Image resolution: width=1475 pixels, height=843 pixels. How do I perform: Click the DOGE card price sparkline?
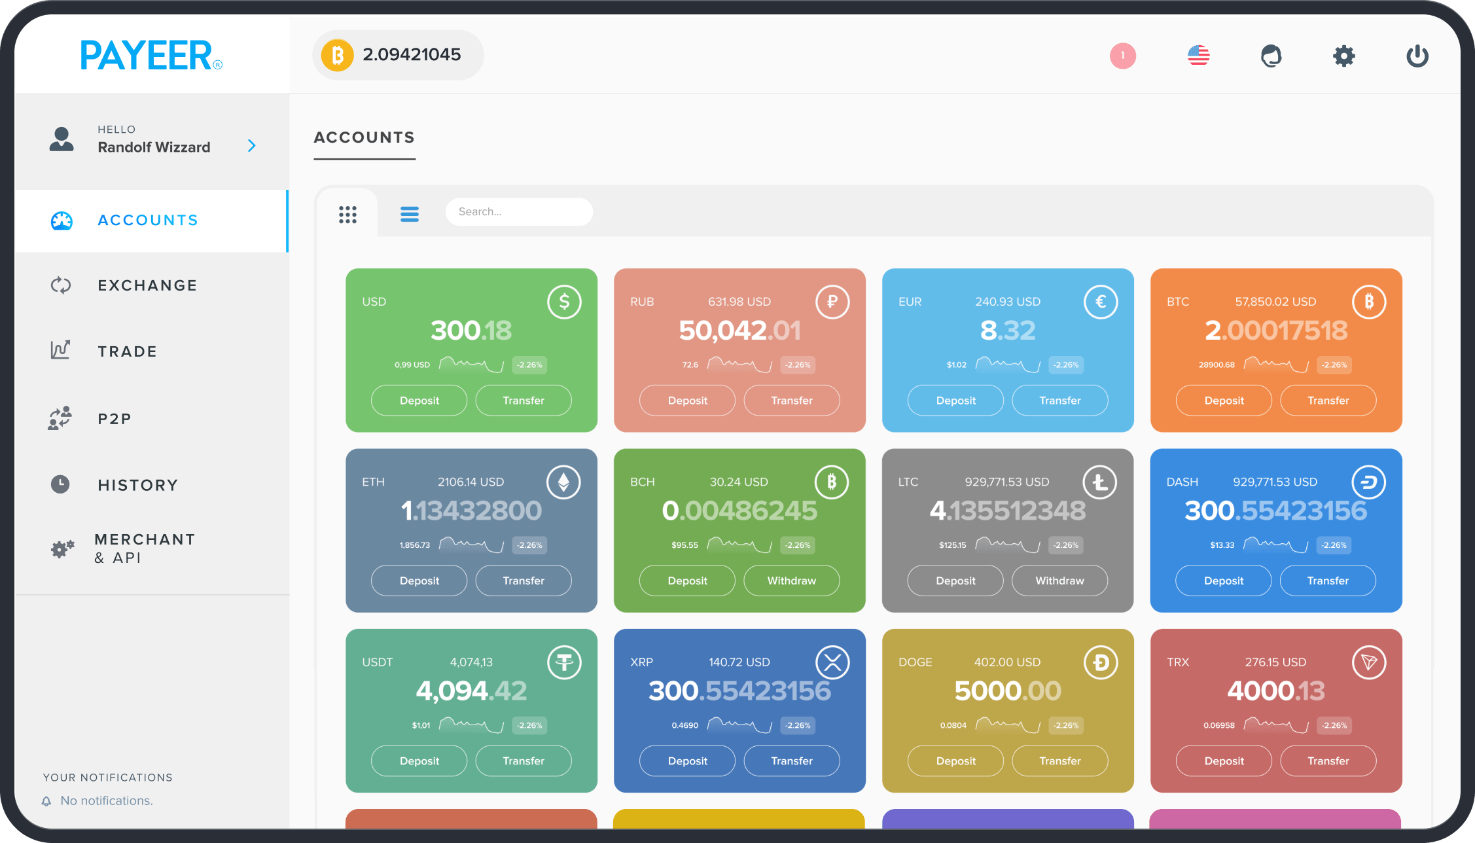pos(1008,725)
